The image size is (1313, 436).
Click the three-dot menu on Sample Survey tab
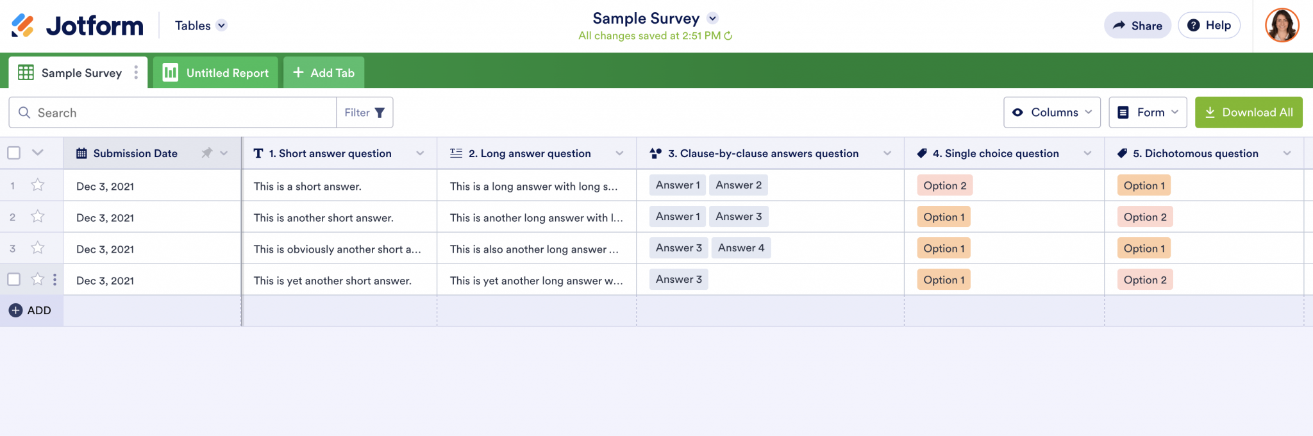[x=136, y=72]
